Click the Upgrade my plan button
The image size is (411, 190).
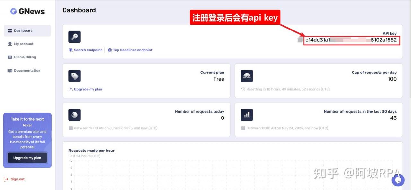coord(27,158)
